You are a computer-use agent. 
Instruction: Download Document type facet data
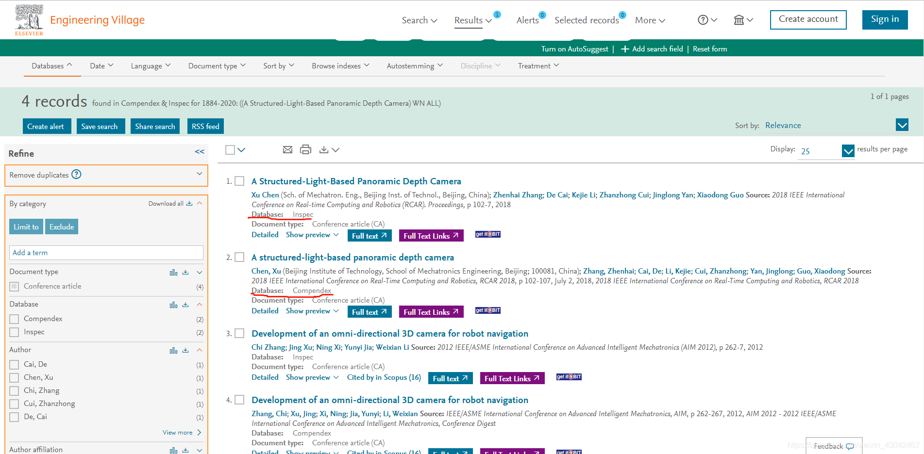(185, 273)
